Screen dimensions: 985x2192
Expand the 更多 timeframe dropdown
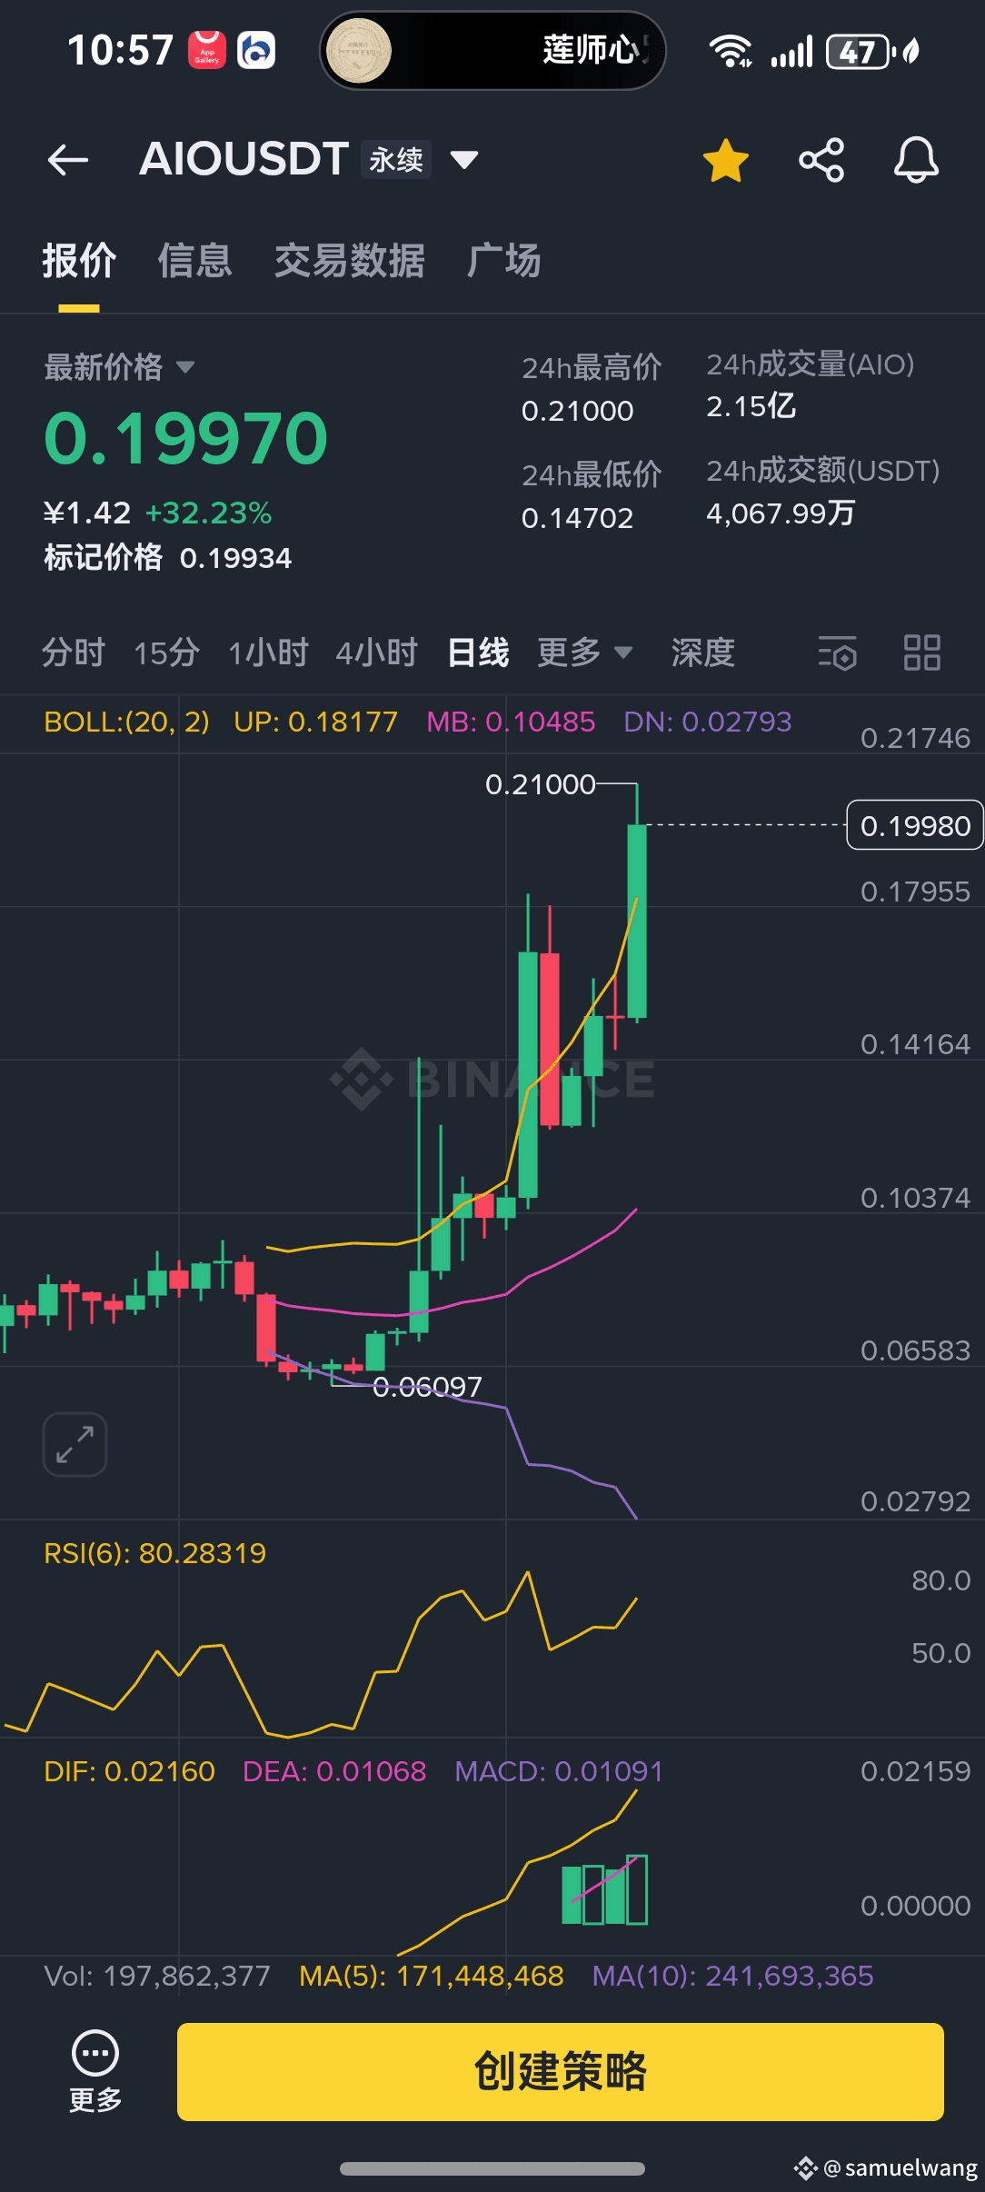(584, 653)
